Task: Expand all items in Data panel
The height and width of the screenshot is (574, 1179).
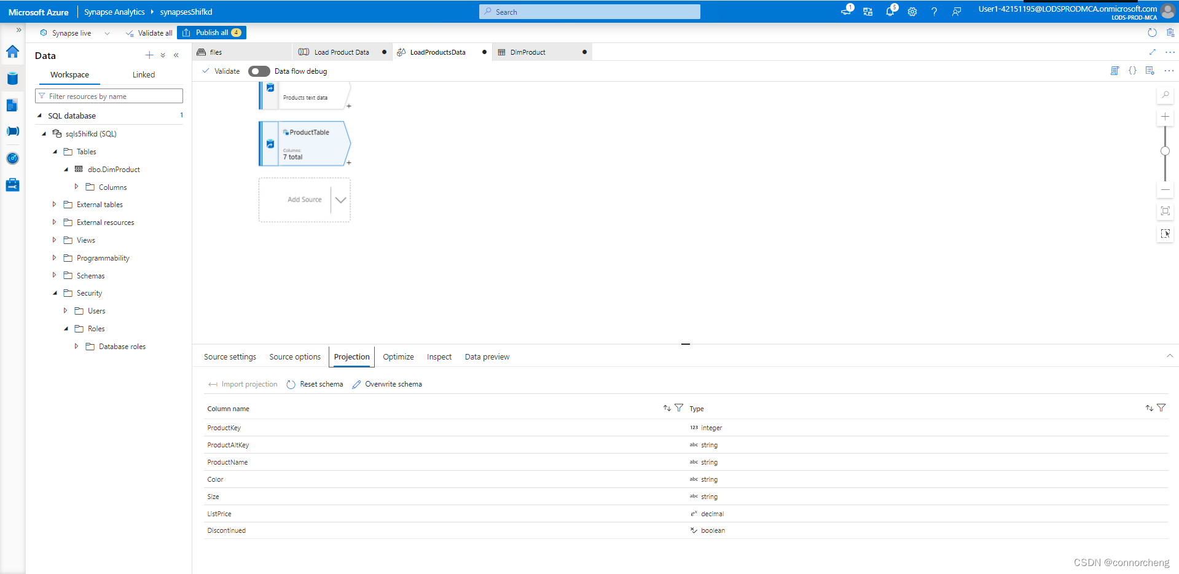Action: (163, 55)
